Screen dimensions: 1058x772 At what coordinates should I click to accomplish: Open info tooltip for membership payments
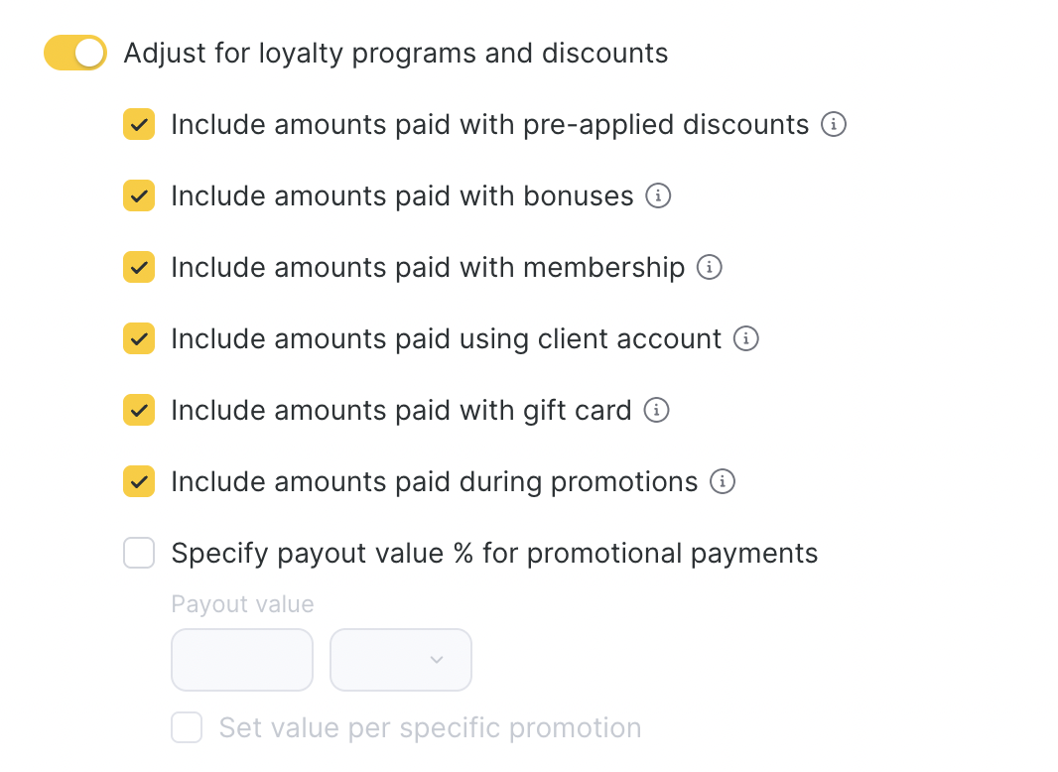coord(709,268)
